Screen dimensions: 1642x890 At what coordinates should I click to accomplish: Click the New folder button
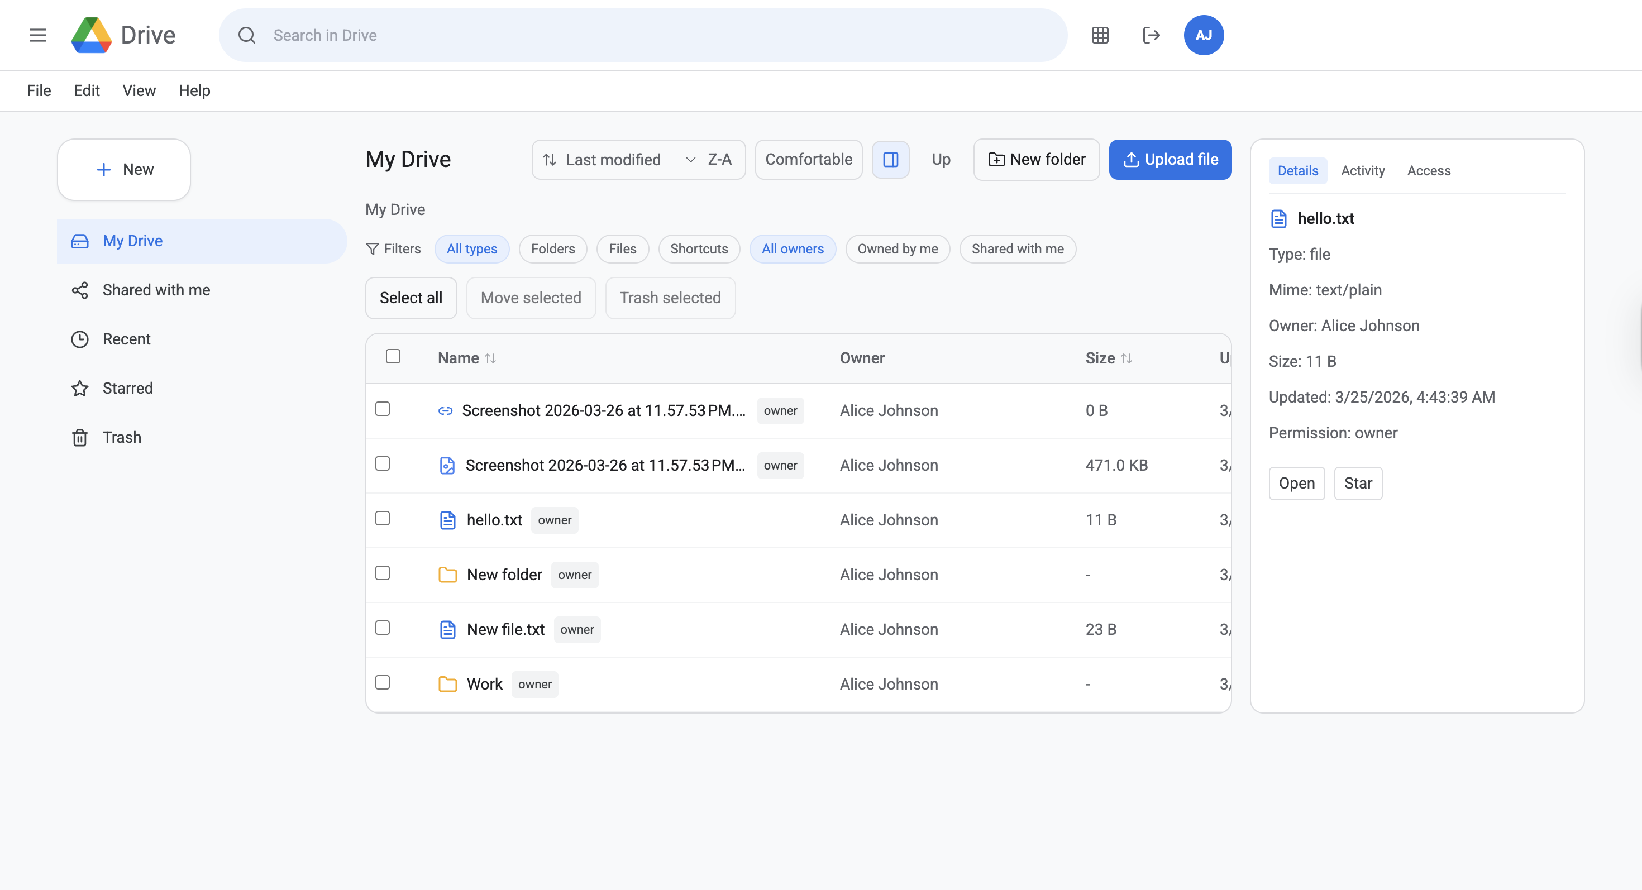coord(1037,159)
